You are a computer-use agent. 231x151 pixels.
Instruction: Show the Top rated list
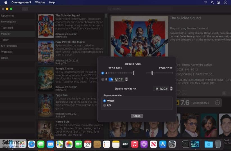[x=18, y=28]
